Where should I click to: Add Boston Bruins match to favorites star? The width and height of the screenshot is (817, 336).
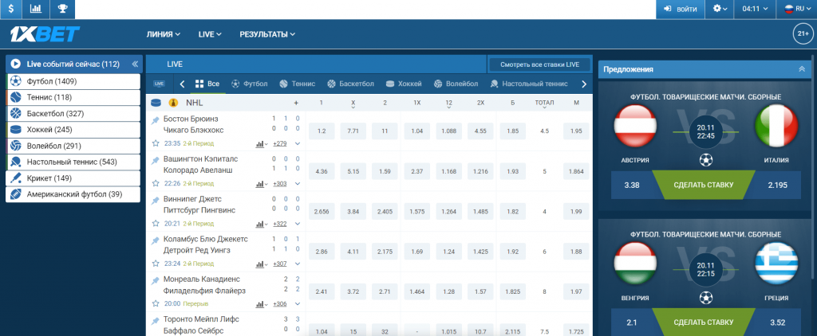pyautogui.click(x=156, y=143)
